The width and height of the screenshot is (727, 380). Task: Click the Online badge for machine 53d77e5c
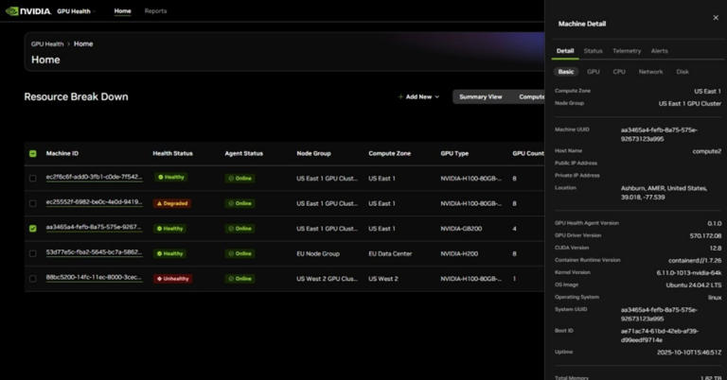coord(239,253)
